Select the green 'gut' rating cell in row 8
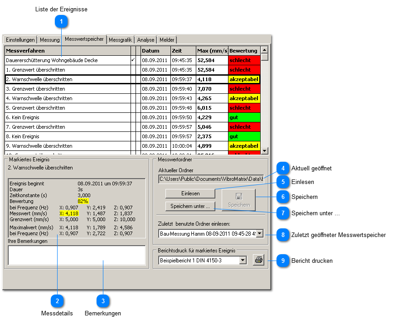Image resolution: width=393 pixels, height=324 pixels. (x=244, y=136)
